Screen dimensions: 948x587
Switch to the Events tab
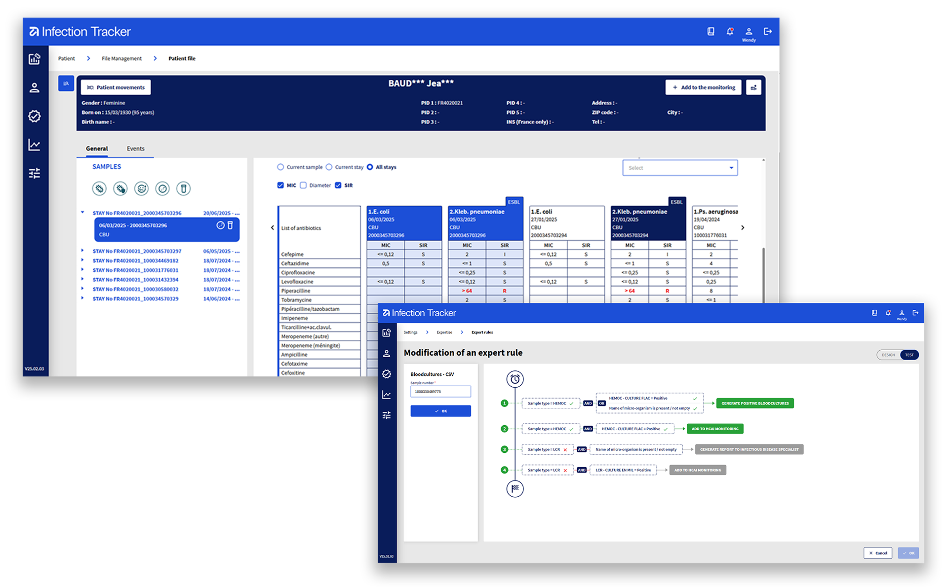click(x=135, y=148)
